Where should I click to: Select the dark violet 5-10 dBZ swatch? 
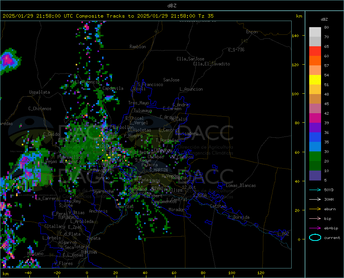[x=315, y=176]
